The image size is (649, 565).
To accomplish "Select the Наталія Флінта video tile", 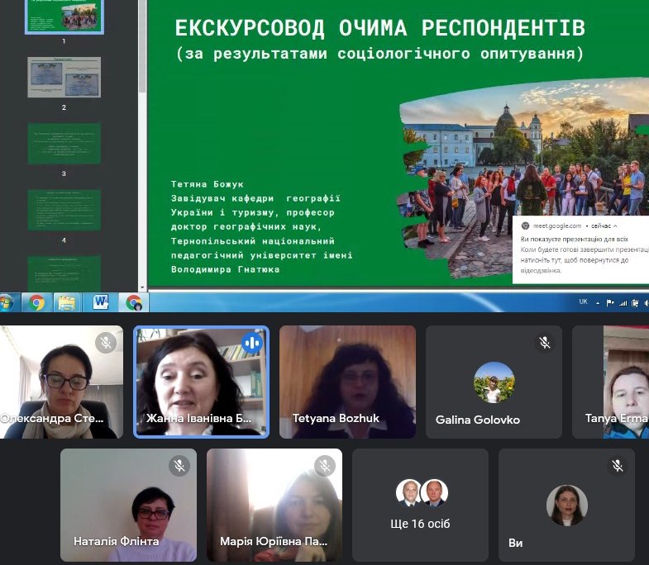I will [128, 505].
